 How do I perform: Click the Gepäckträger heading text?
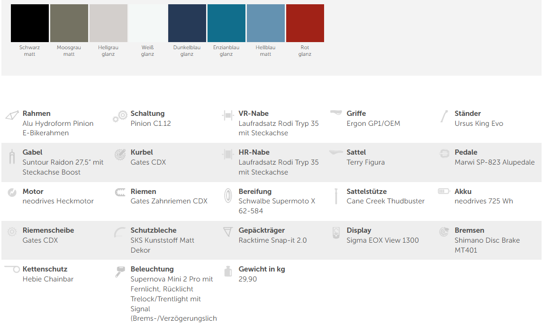(262, 230)
